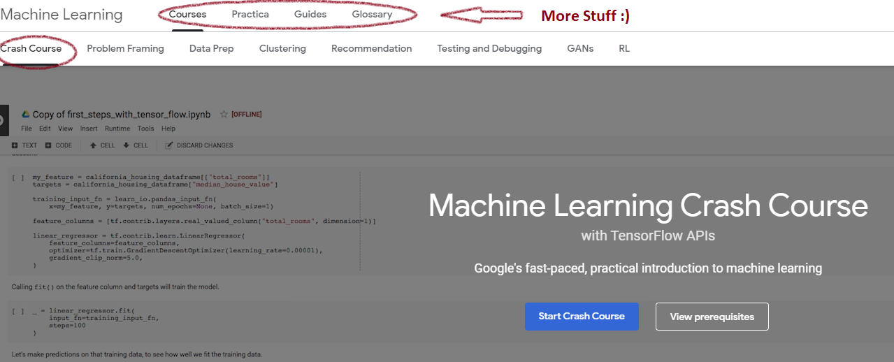Open the Problem Framing course tab
Screen dimensions: 894x362
tap(125, 49)
